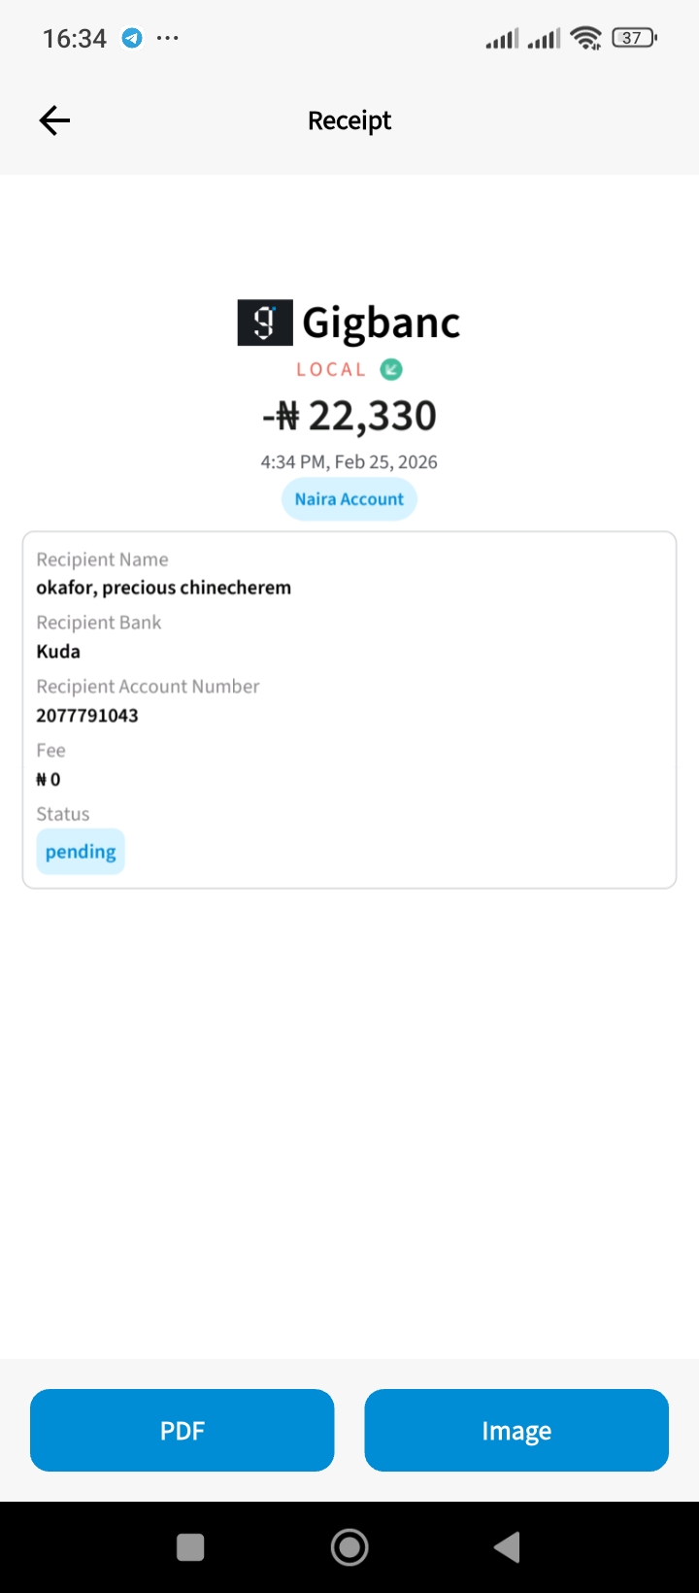Tap the back arrow icon
The image size is (699, 1593).
(54, 120)
